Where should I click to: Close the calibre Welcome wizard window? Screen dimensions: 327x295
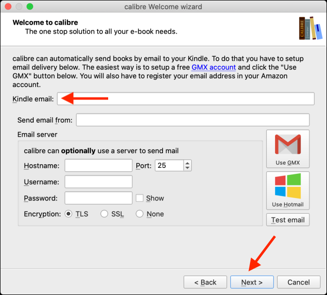pyautogui.click(x=8, y=7)
